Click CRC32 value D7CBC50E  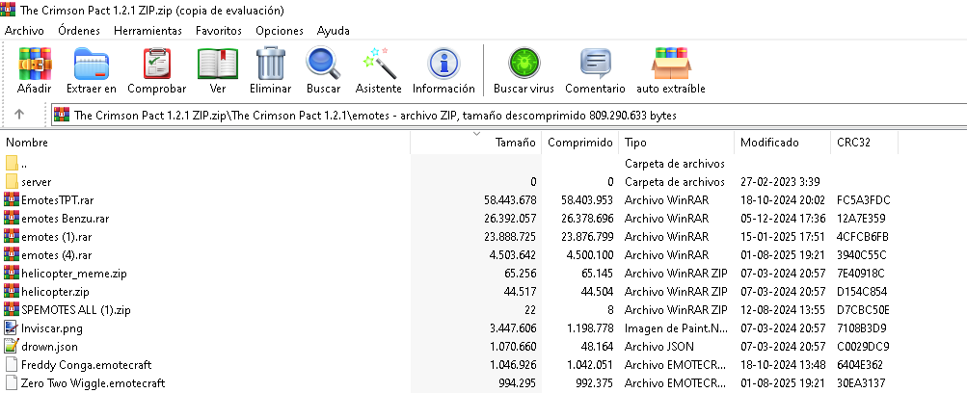pyautogui.click(x=863, y=309)
